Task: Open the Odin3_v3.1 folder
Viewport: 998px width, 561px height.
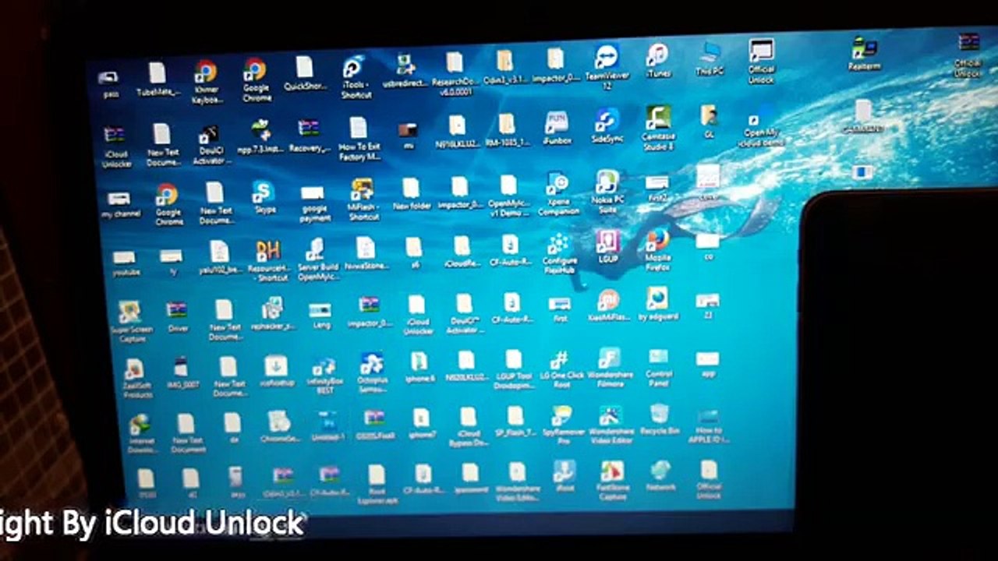Action: 505,67
